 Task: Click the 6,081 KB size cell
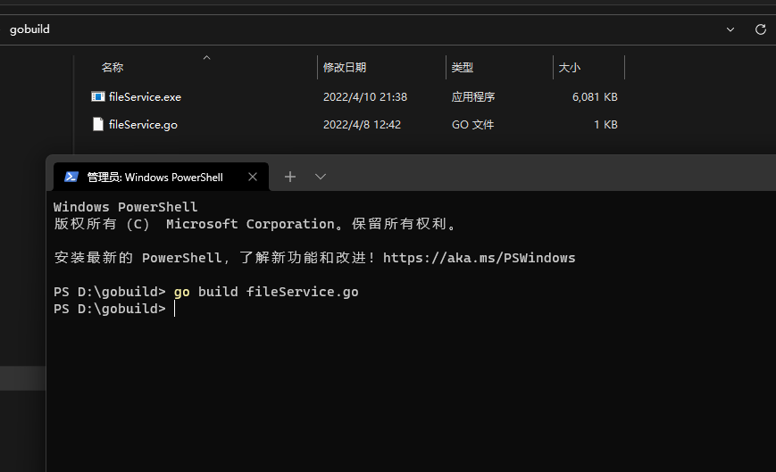(x=595, y=96)
